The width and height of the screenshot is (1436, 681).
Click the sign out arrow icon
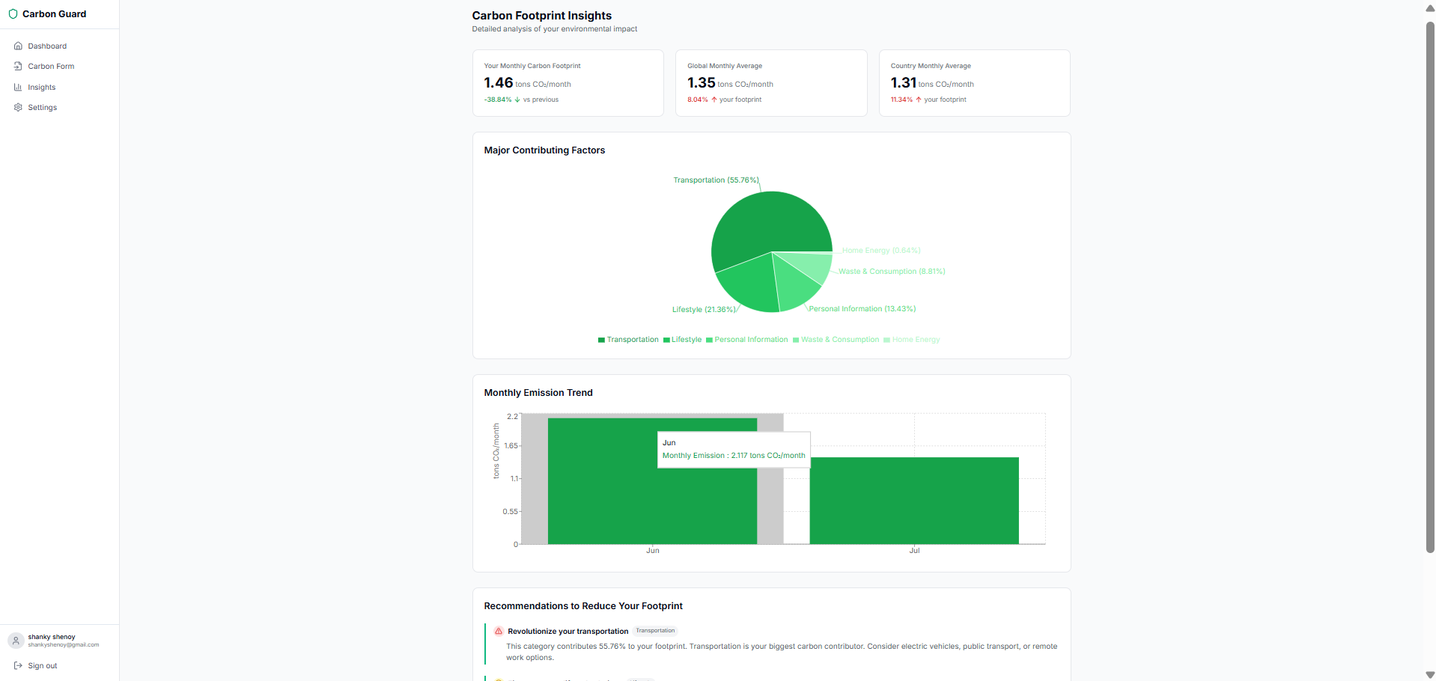tap(18, 666)
